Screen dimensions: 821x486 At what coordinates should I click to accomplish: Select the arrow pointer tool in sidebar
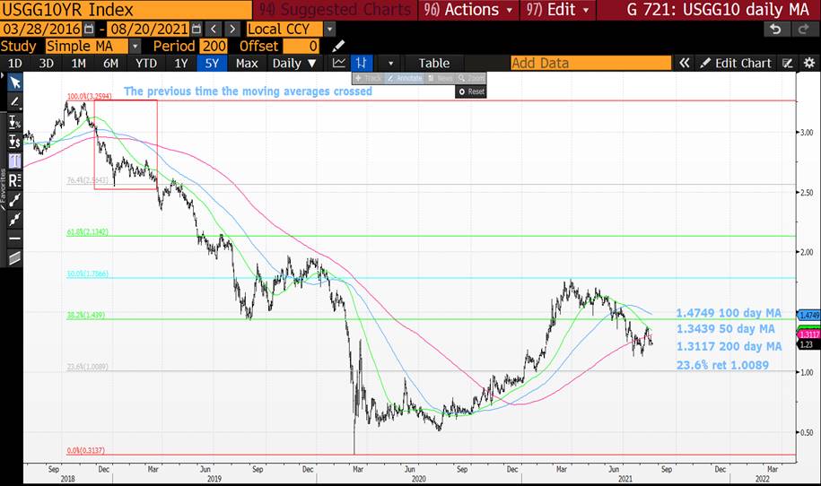[14, 82]
